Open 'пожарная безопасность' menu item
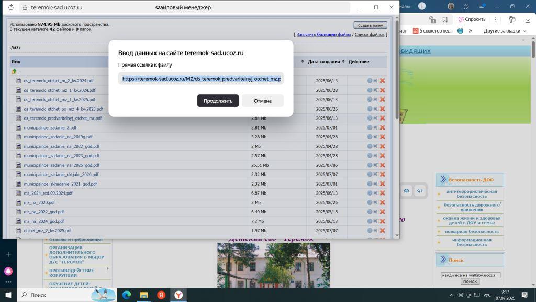The height and width of the screenshot is (302, 536). (471, 231)
